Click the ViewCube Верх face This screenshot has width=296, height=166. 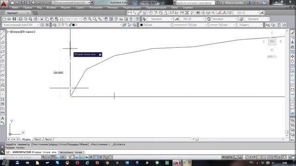(272, 41)
